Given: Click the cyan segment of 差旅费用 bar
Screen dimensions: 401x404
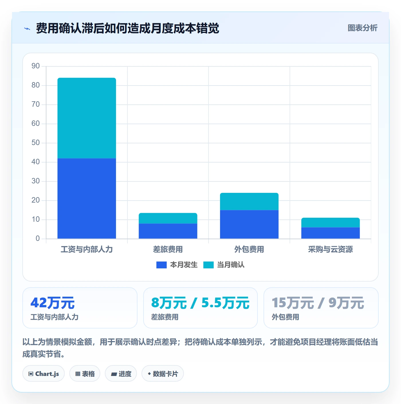Looking at the screenshot, I should point(168,218).
